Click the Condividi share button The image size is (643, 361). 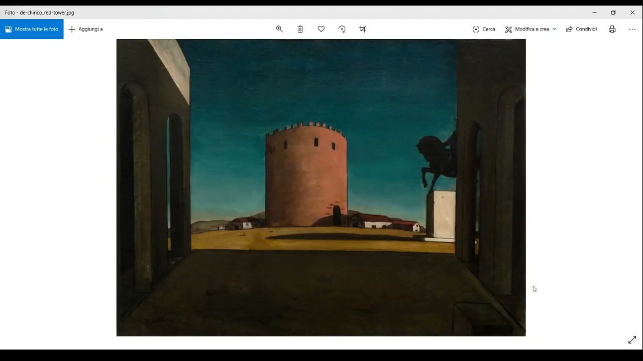(x=581, y=29)
